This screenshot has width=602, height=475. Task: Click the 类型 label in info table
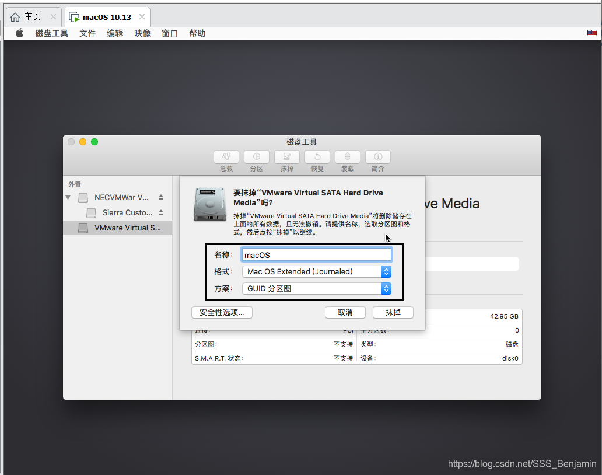click(x=368, y=344)
